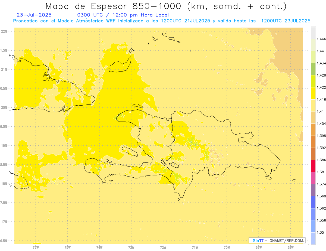This screenshot has width=326, height=251.
Task: Pick the tan swatch between 1.404 and 1.41
Action: [313, 118]
